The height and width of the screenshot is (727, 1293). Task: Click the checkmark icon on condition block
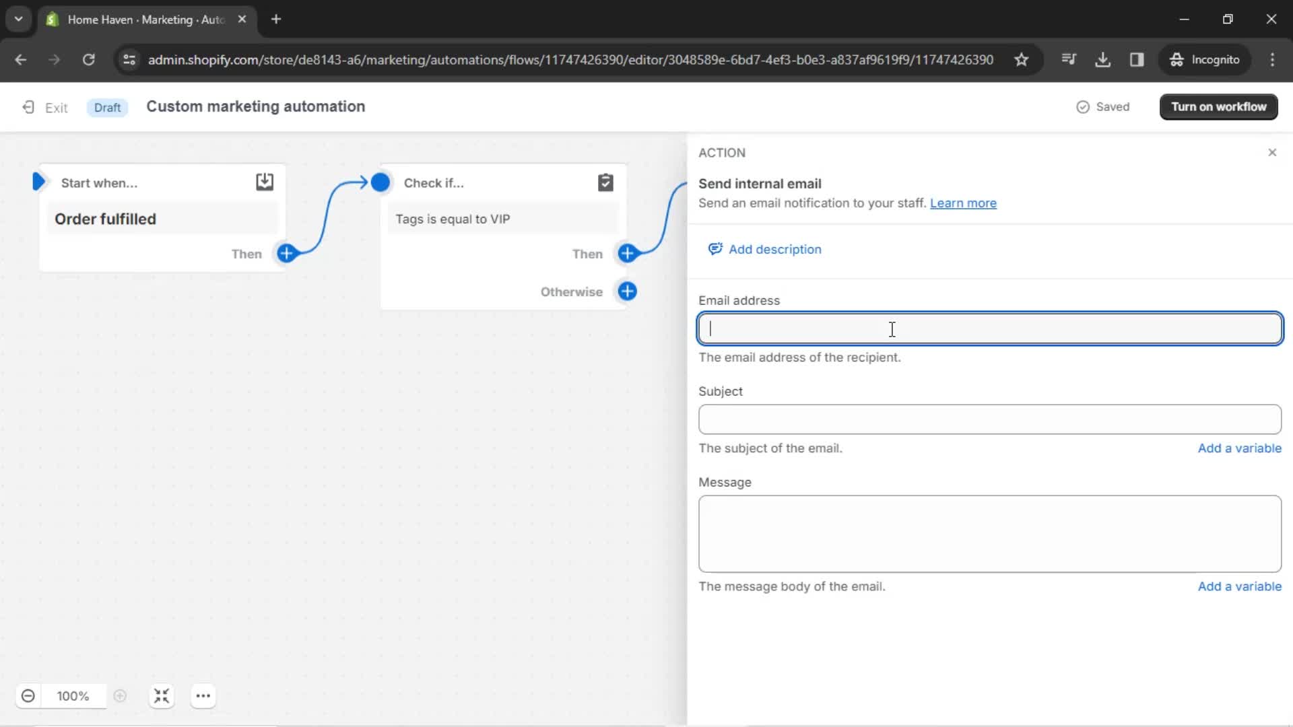(x=605, y=183)
